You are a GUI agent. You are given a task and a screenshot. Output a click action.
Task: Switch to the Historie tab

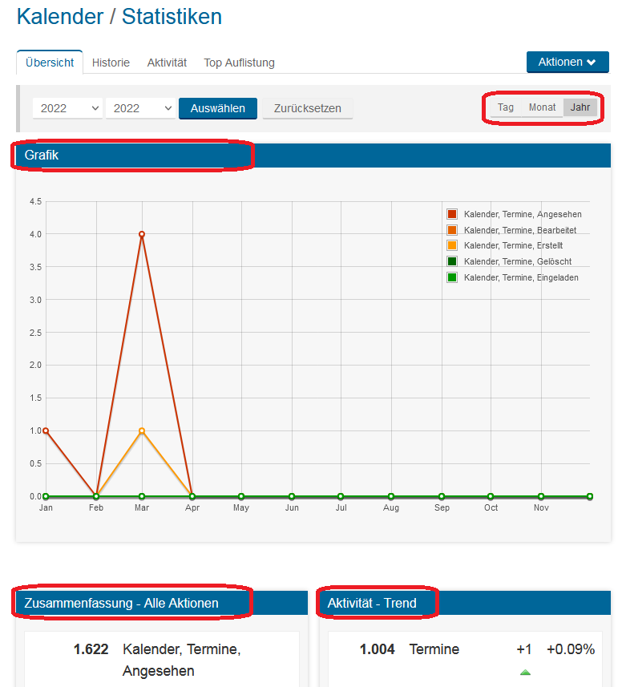(111, 63)
